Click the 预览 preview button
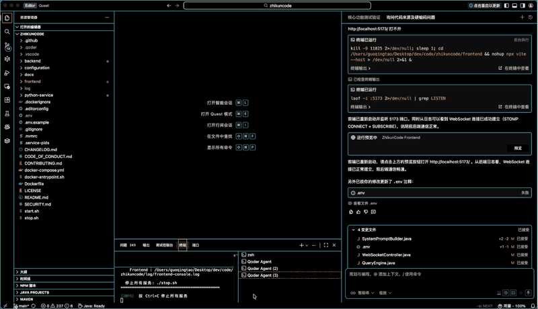 click(517, 148)
